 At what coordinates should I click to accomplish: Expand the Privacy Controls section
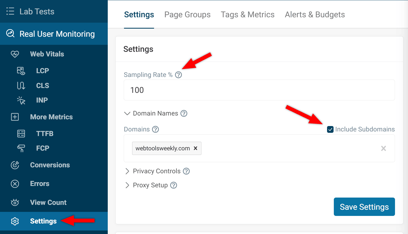click(x=127, y=171)
